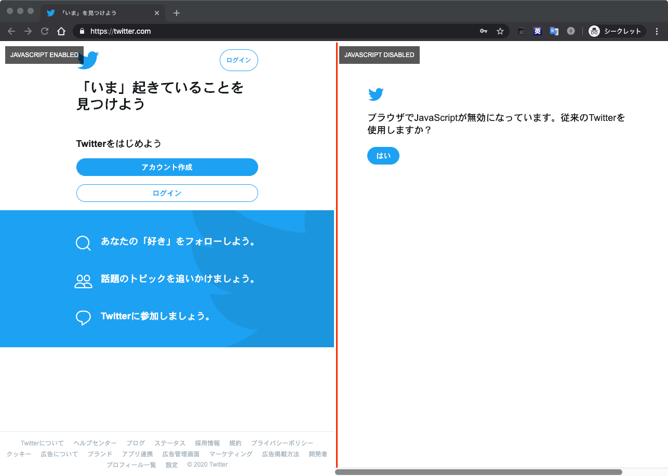Image resolution: width=668 pixels, height=476 pixels.
Task: Click the あなたの「好き」をフォローしよう。 text
Action: 178,242
